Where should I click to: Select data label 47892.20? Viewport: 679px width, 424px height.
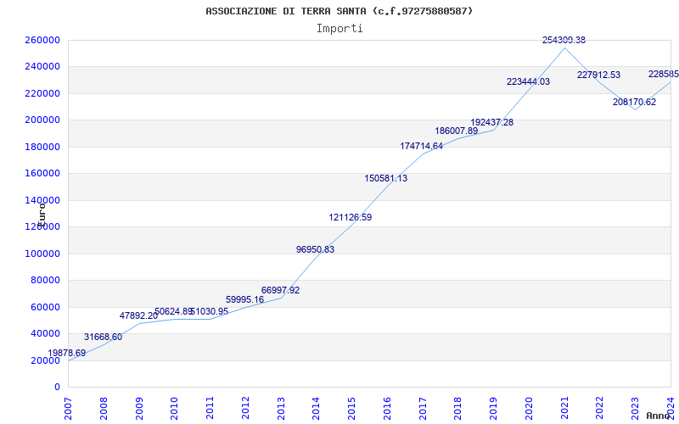click(x=138, y=315)
